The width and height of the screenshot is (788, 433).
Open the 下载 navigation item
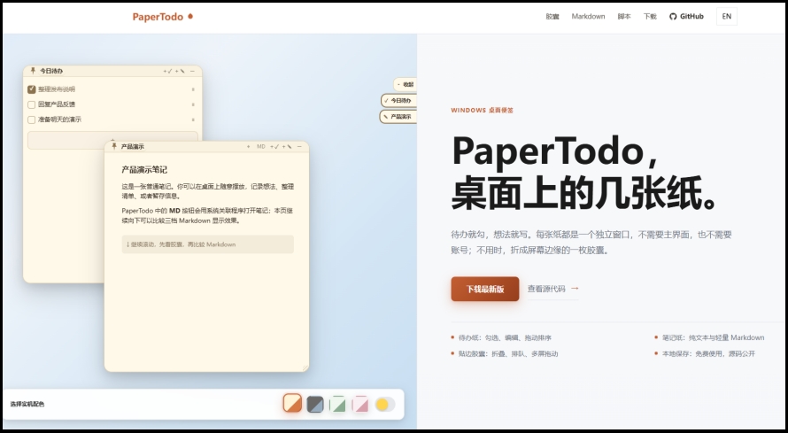click(x=650, y=17)
